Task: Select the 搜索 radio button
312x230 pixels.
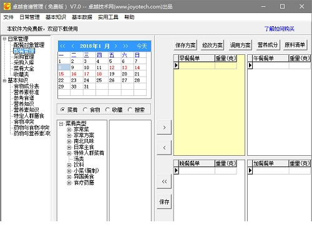Action: tap(130, 110)
